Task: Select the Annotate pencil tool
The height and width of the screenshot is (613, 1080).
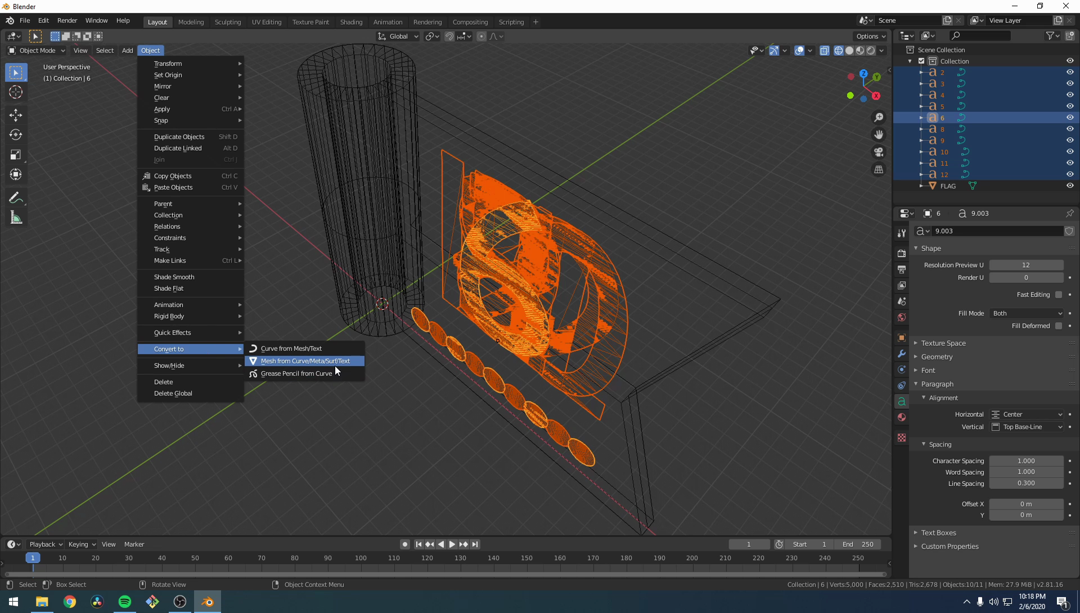Action: pos(16,198)
